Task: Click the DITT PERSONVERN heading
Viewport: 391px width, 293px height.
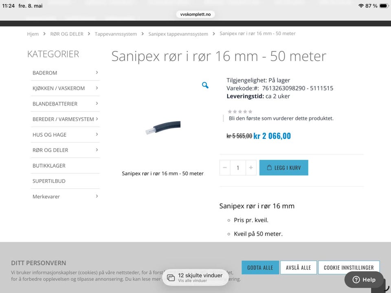Action: coord(39,263)
